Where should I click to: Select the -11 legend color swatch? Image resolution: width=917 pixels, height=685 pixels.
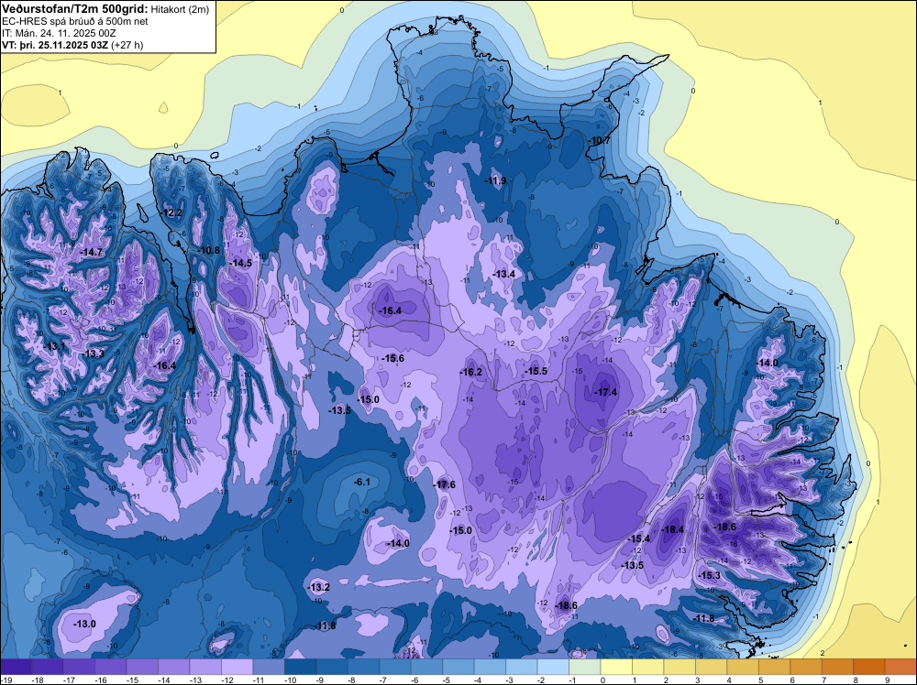[269, 667]
